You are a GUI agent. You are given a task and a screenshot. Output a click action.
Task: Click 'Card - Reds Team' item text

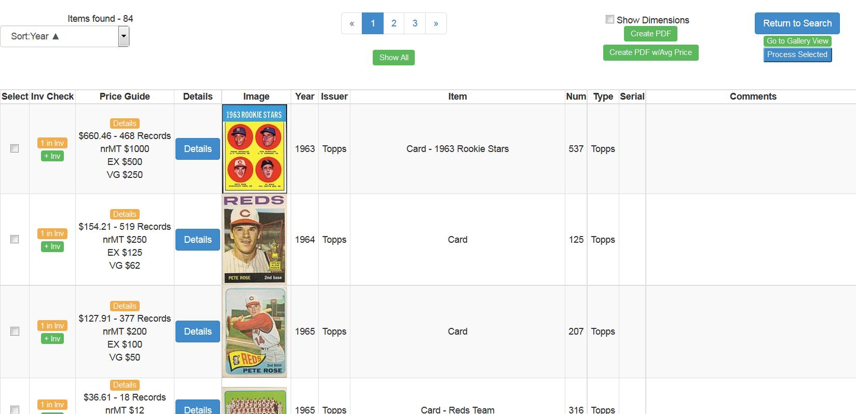coord(457,410)
